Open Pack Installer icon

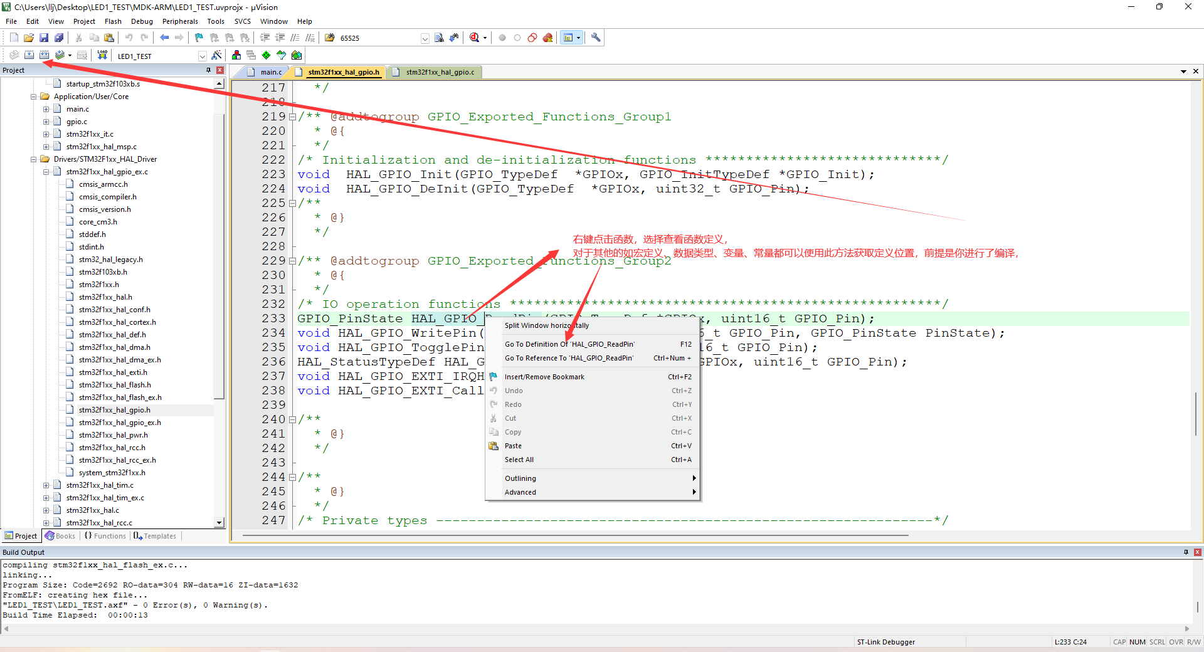(297, 56)
